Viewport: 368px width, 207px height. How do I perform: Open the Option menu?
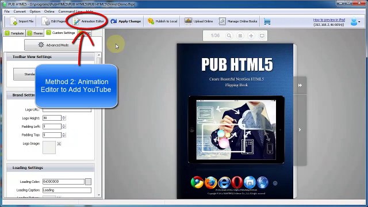point(35,11)
